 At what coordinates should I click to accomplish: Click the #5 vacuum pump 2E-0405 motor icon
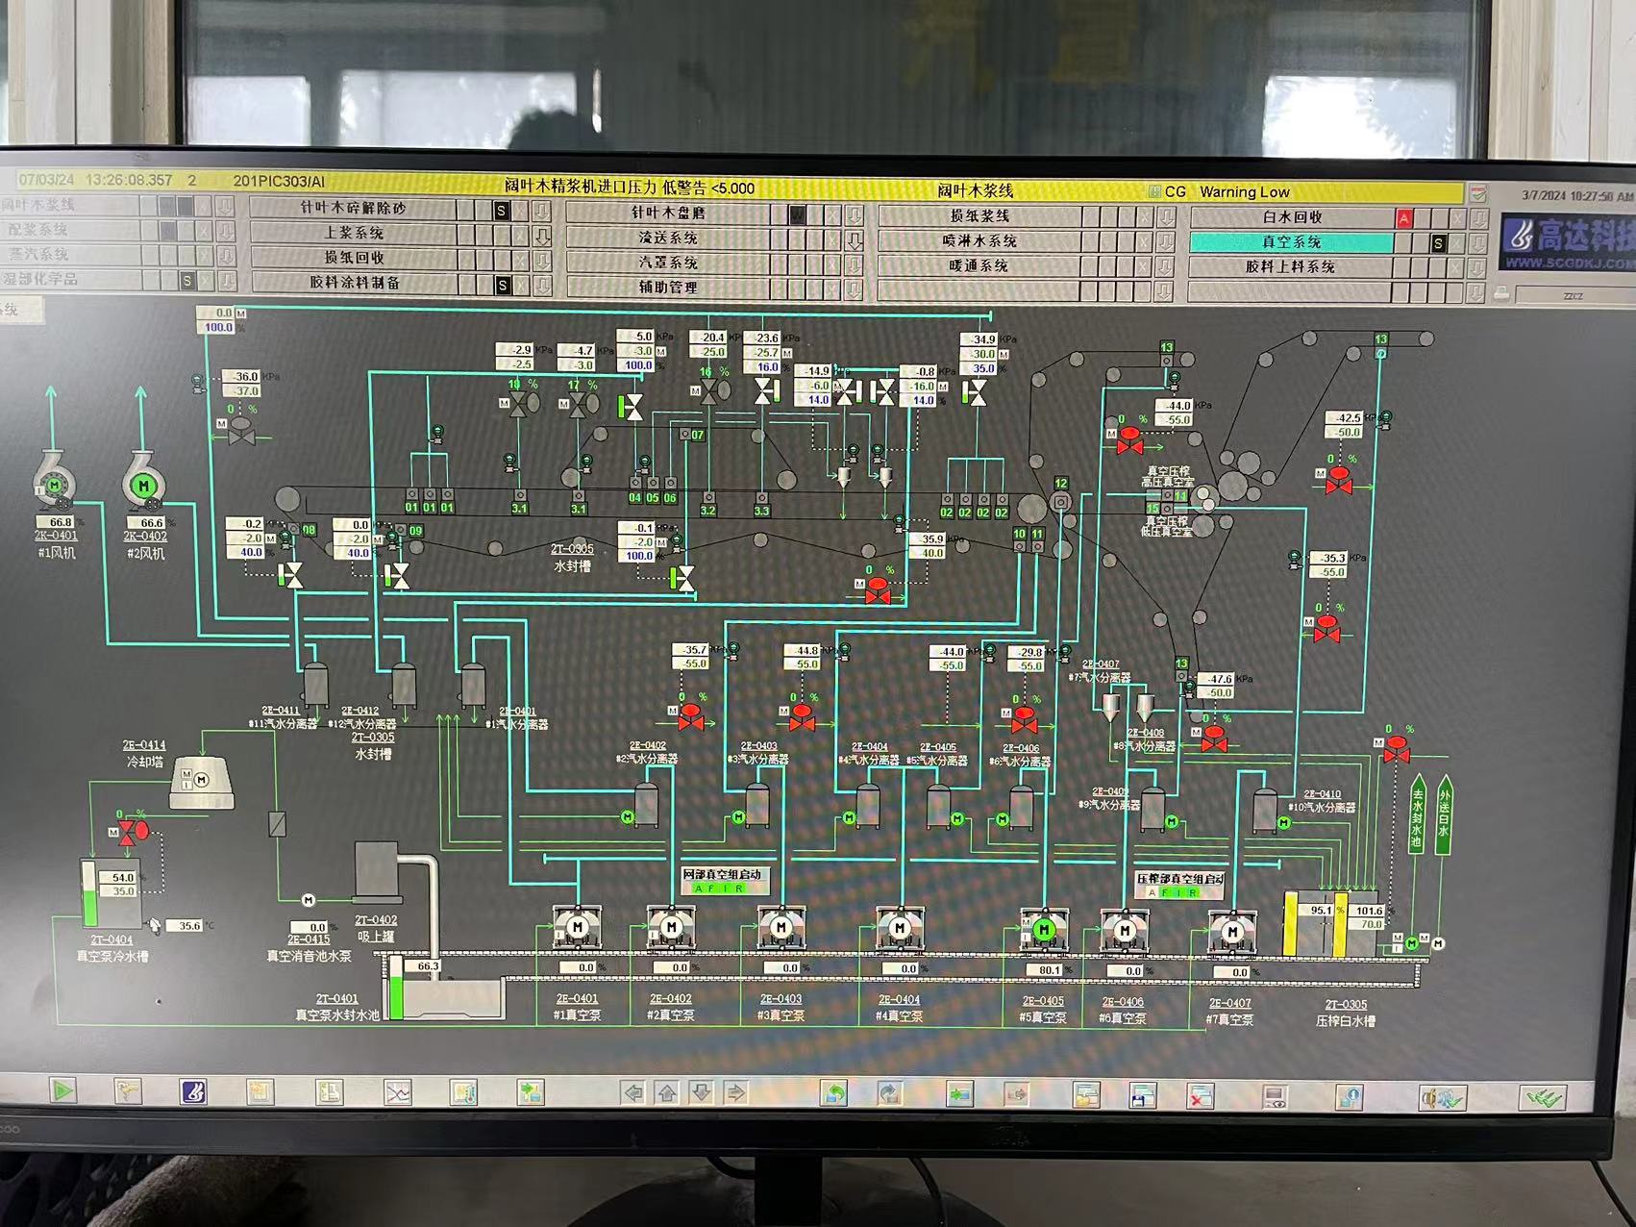click(x=1044, y=930)
